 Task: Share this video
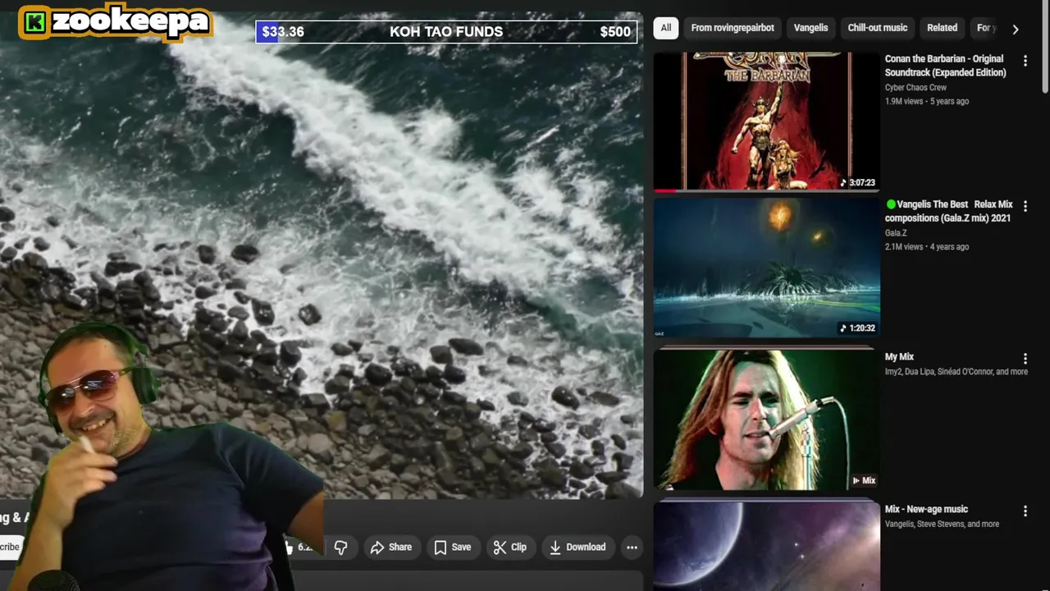click(x=390, y=547)
